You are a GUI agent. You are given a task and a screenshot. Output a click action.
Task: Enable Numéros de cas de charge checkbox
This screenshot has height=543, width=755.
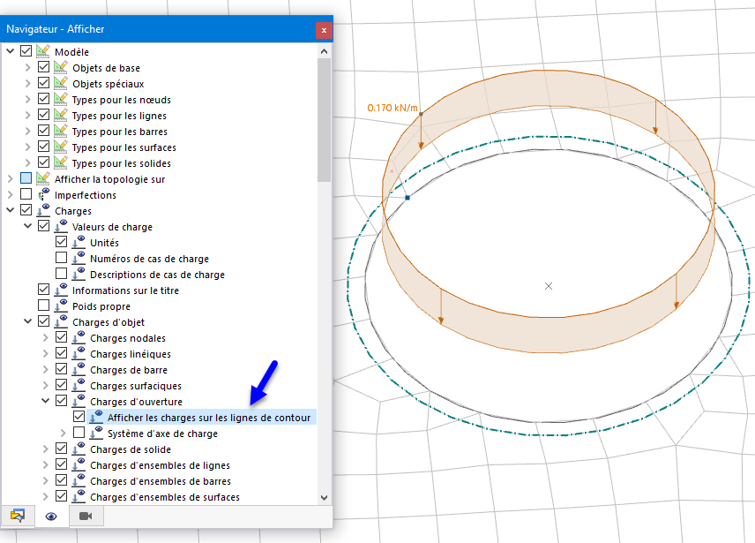coord(61,257)
